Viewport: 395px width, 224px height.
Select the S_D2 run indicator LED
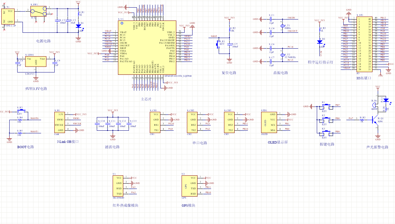[x=320, y=42]
